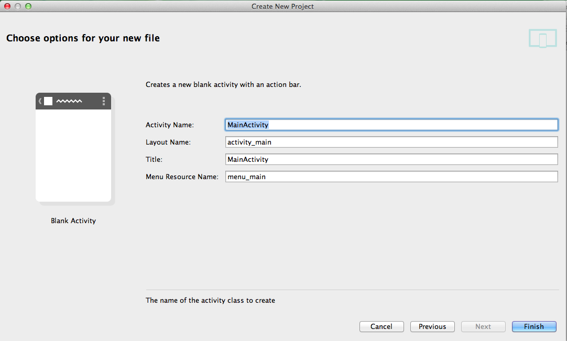Focus the Activity Name text field
The image size is (567, 341).
tap(391, 125)
